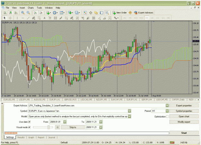
Task: Toggle the Use date checkbox
Action: point(29,122)
